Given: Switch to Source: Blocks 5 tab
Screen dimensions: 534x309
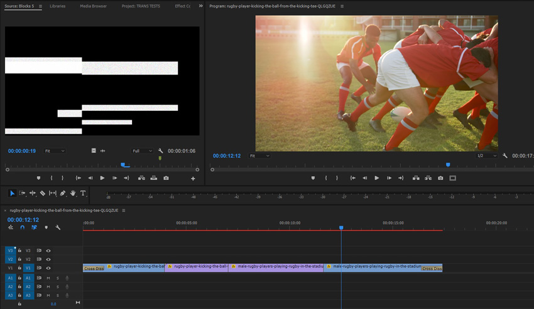Looking at the screenshot, I should (19, 6).
